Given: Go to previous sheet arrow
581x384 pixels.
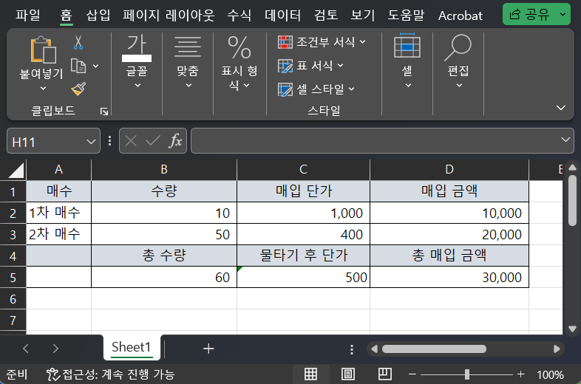Looking at the screenshot, I should tap(26, 349).
